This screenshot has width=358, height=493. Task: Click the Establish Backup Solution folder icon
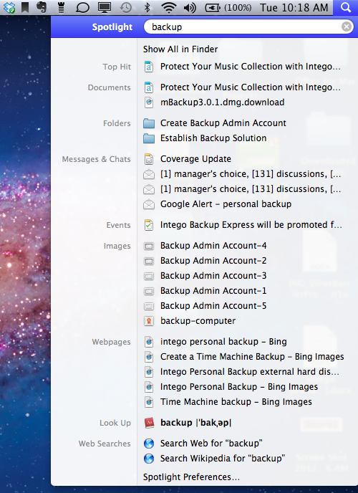click(149, 138)
